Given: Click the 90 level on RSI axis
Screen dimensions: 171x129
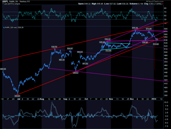Looking at the screenshot, I should point(165,8).
